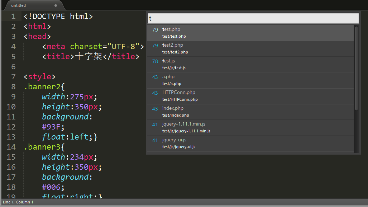The image size is (368, 207).
Task: Click the .banner2 selector on line 8
Action: pyautogui.click(x=40, y=86)
